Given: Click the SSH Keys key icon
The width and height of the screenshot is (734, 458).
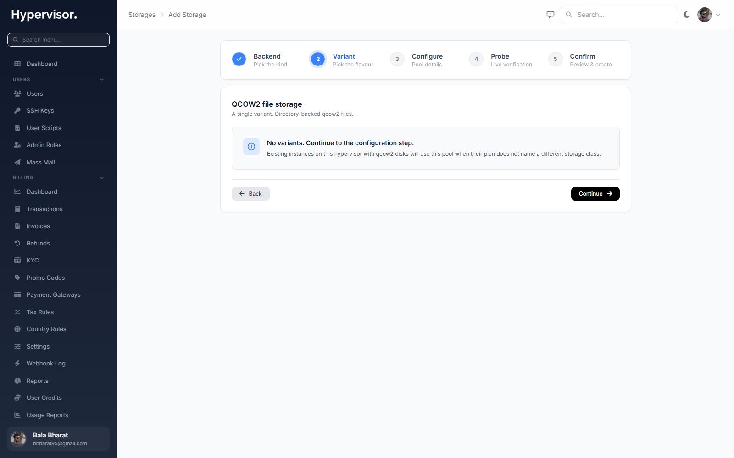Looking at the screenshot, I should click(17, 110).
